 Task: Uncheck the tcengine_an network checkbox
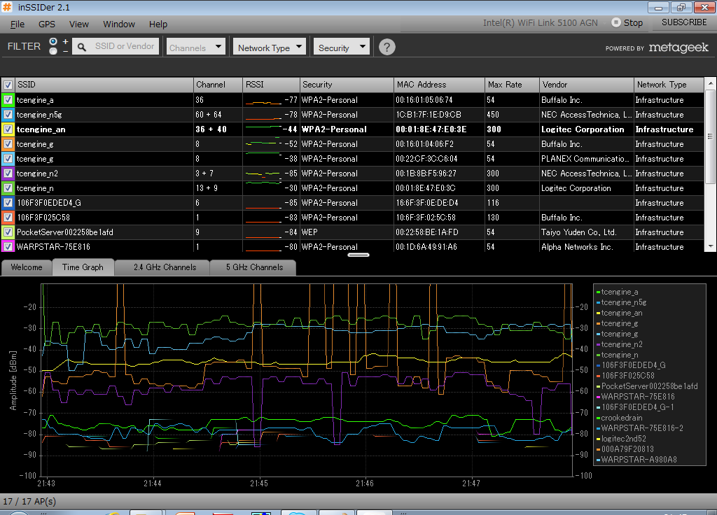[8, 129]
